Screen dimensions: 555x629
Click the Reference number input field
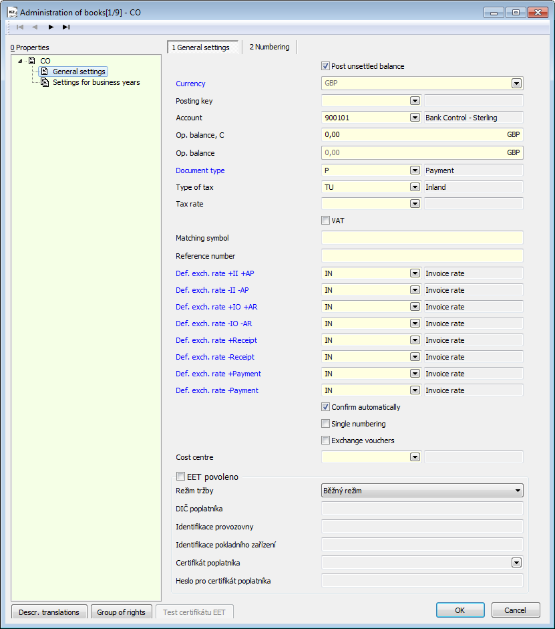422,256
